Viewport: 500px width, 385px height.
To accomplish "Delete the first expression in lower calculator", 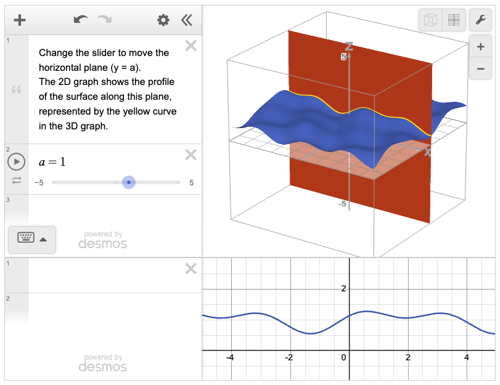I will coord(191,269).
